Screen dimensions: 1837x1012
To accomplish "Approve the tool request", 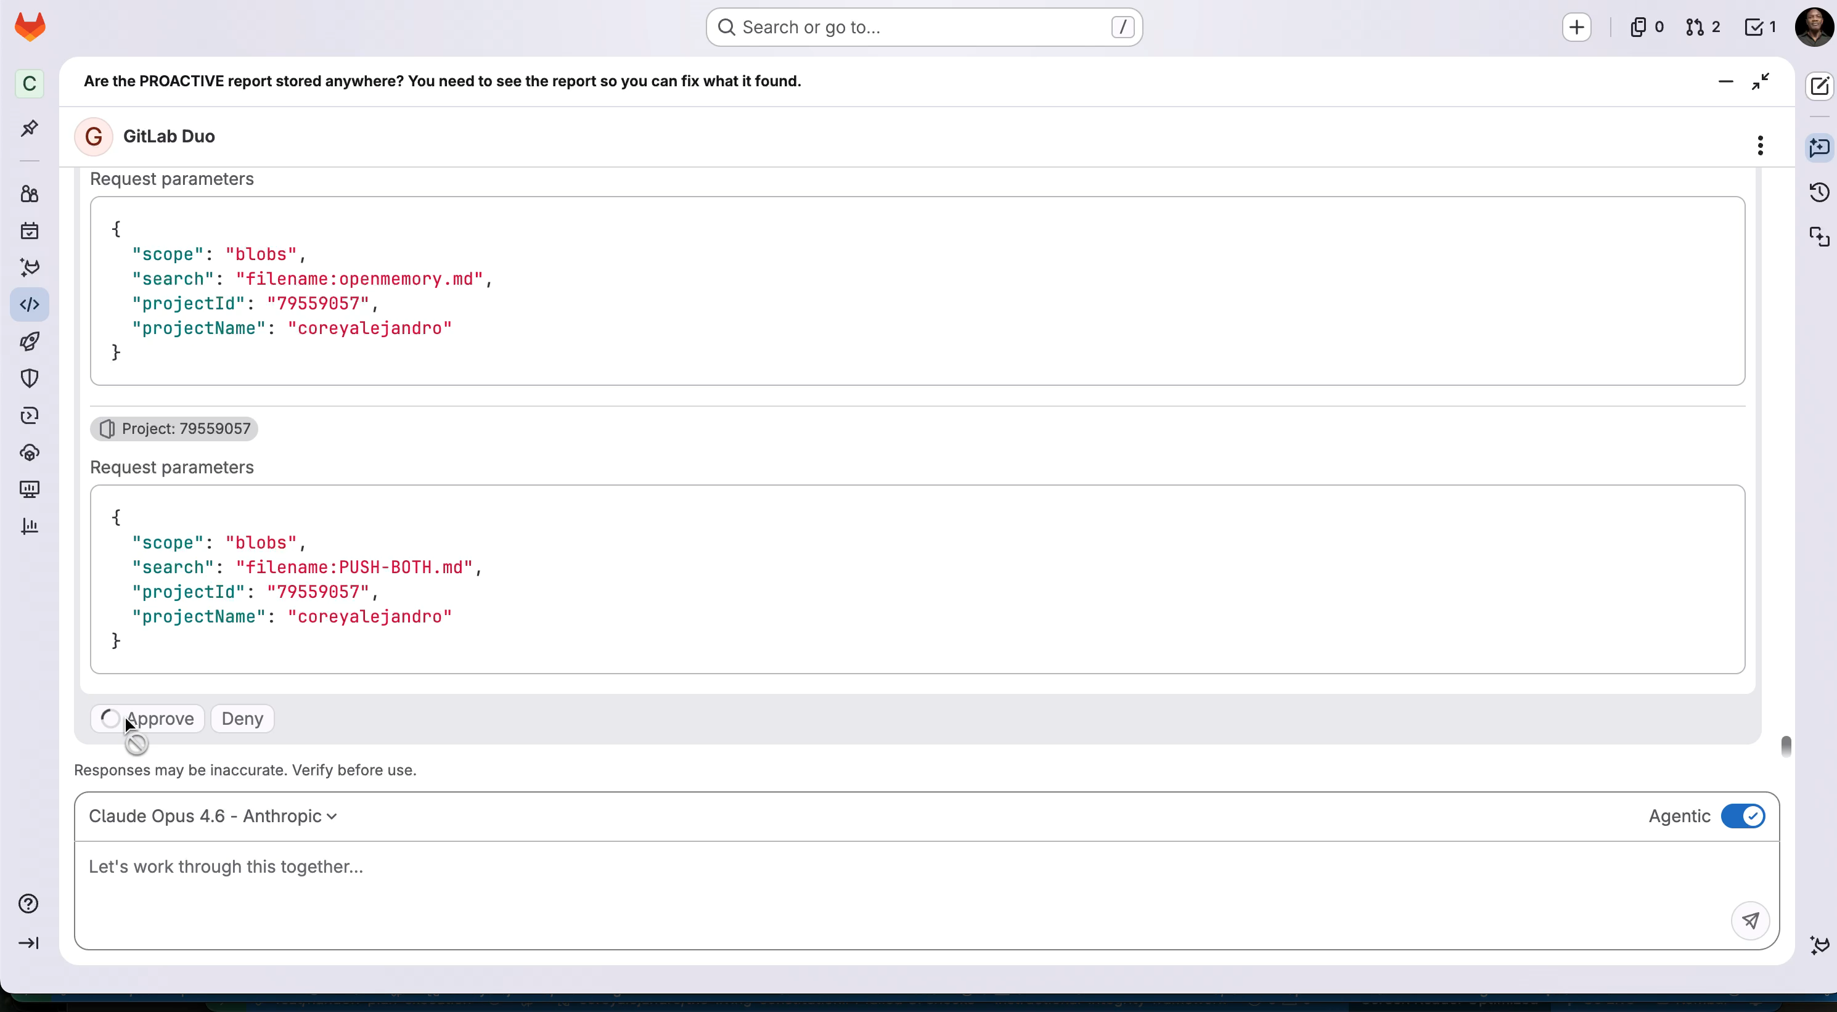I will pos(147,718).
